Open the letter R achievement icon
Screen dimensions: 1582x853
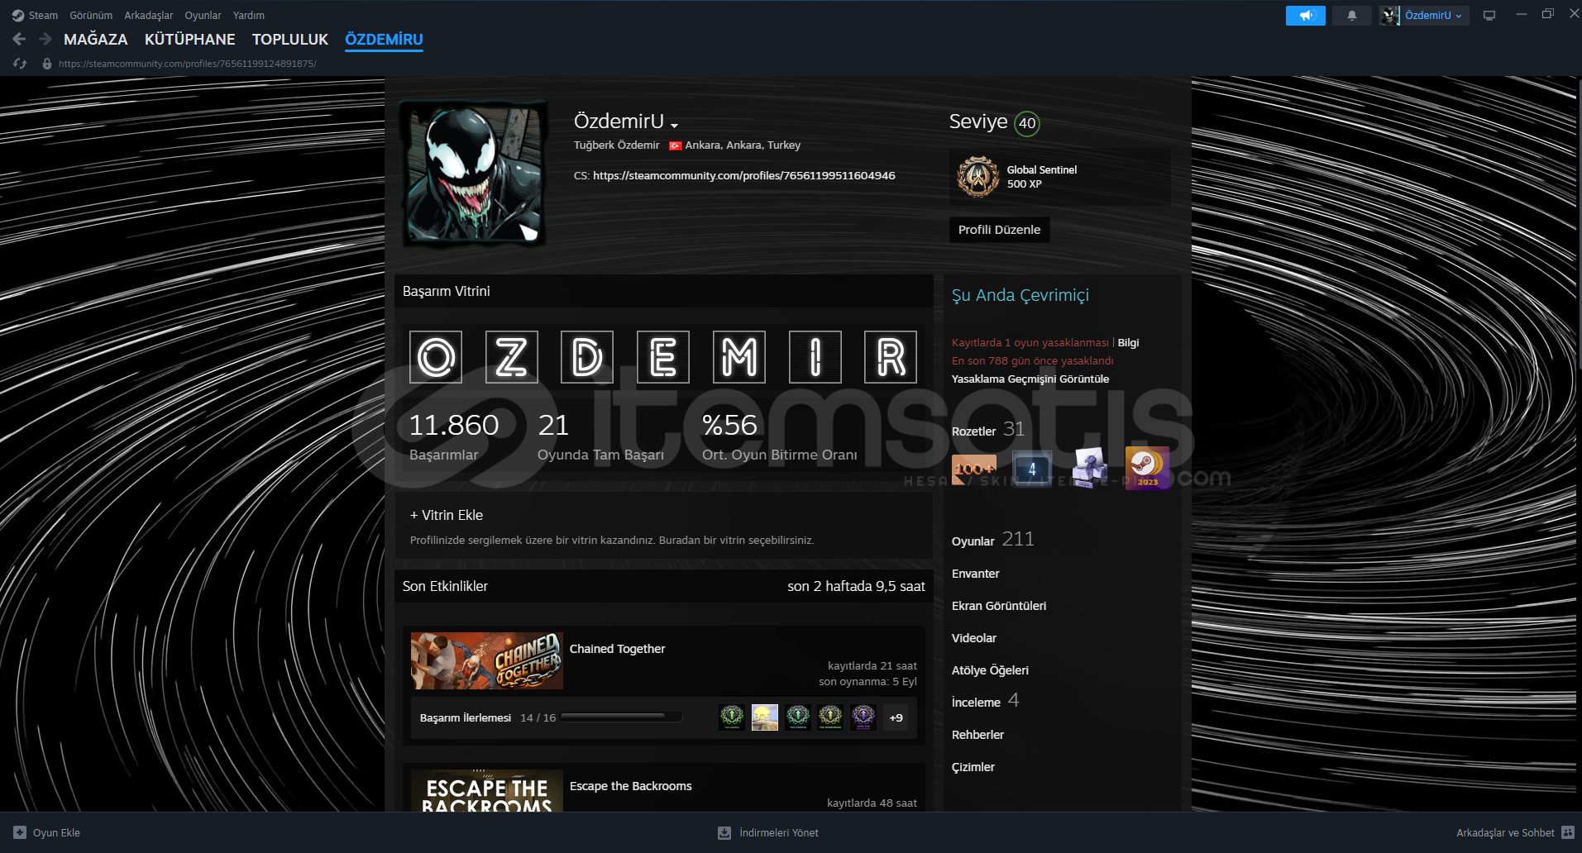click(891, 357)
